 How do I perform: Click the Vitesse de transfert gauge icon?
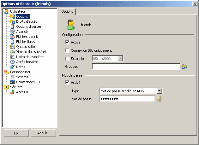[12, 52]
